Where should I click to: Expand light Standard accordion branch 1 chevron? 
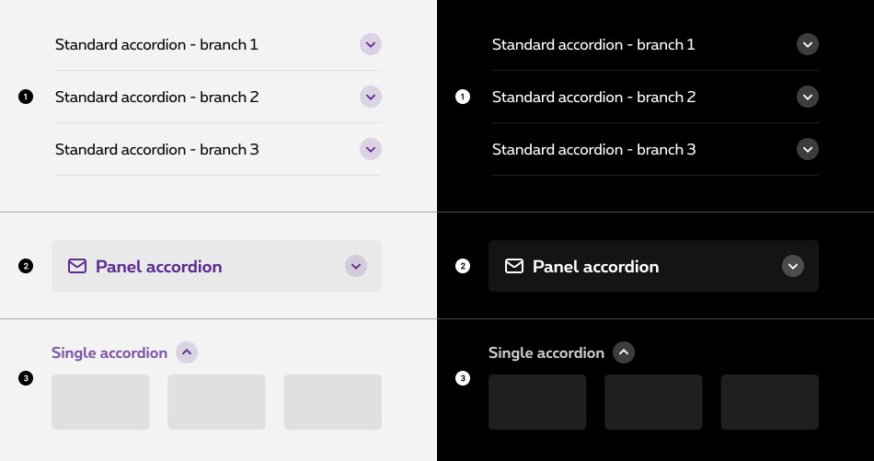(x=371, y=44)
